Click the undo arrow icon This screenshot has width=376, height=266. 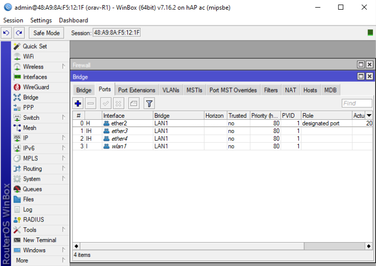[x=6, y=33]
